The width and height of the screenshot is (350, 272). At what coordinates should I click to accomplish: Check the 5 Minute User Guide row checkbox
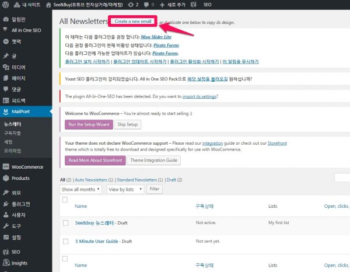tap(65, 242)
